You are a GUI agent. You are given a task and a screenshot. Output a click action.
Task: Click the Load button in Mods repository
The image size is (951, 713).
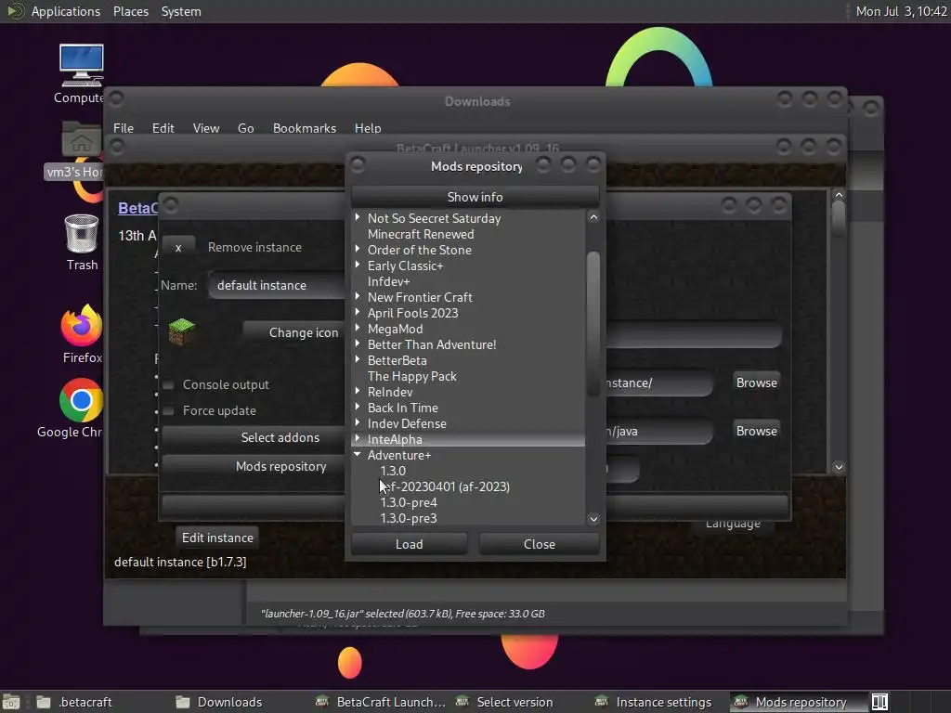point(410,544)
